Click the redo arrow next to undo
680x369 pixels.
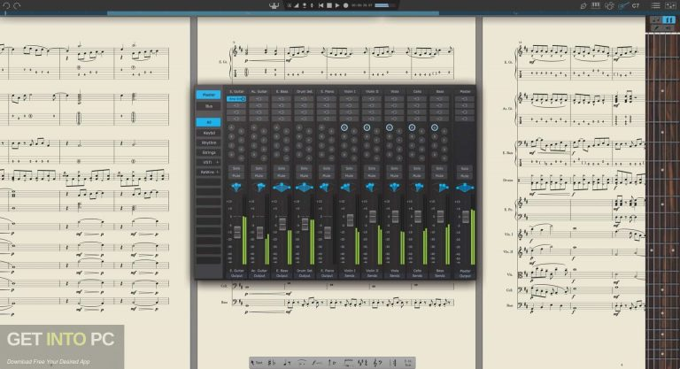point(17,5)
